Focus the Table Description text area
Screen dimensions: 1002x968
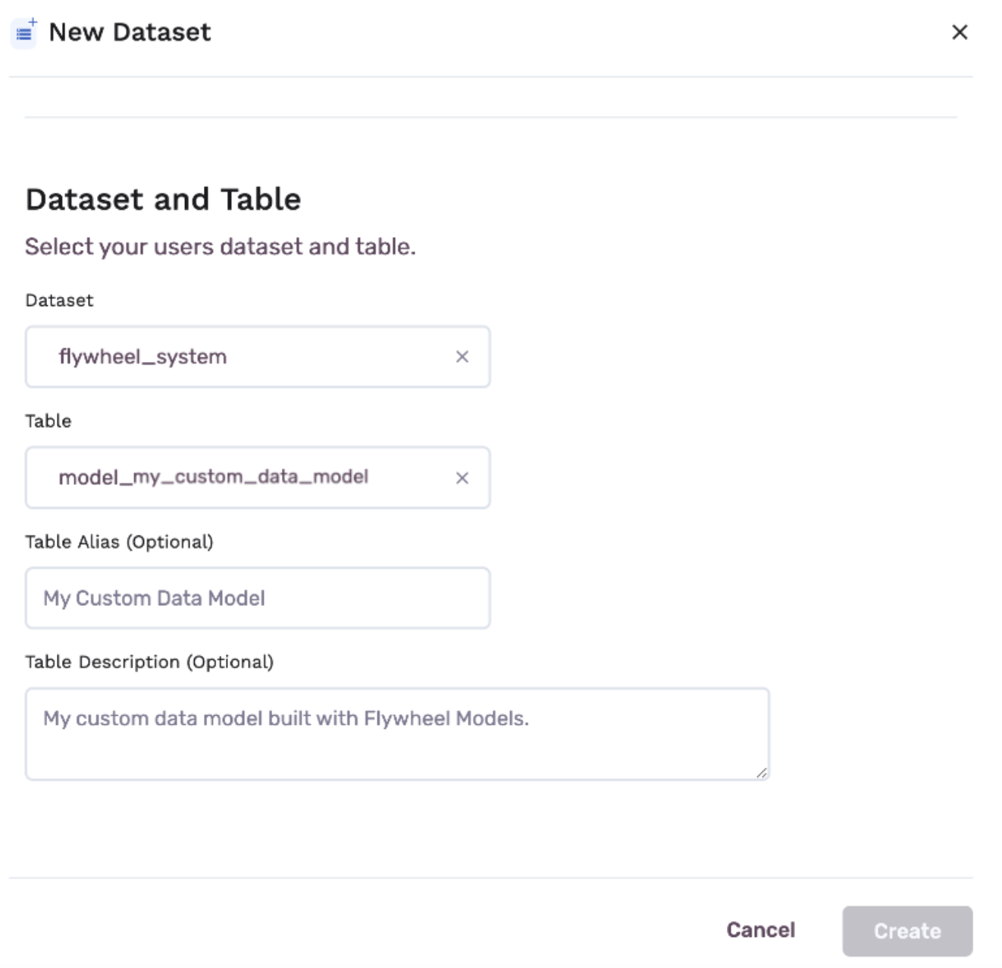(397, 734)
